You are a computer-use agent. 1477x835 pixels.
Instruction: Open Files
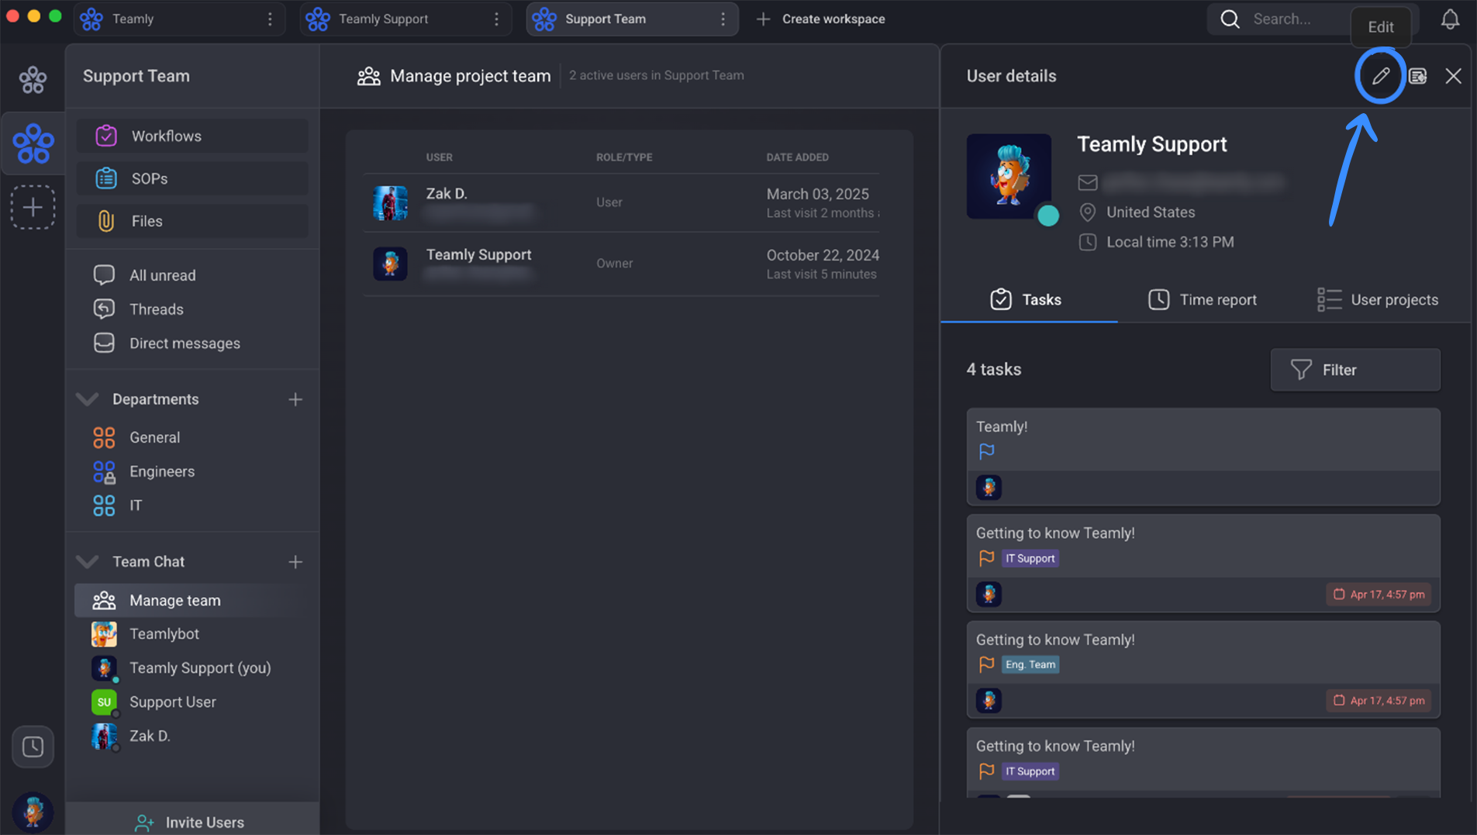(x=192, y=221)
